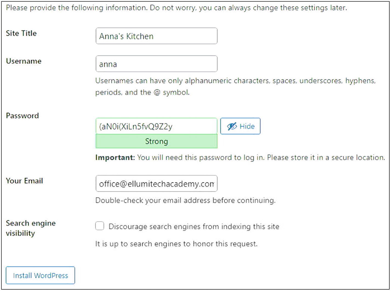Enable the discourage search engines checkbox
Screen dimensions: 391x291
click(x=100, y=226)
